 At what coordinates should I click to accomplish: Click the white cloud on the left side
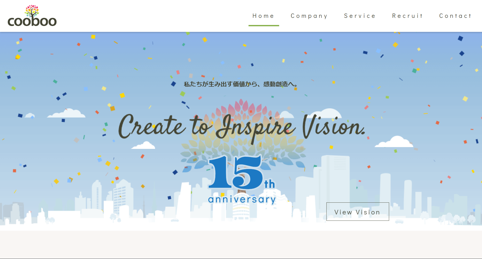(x=66, y=113)
